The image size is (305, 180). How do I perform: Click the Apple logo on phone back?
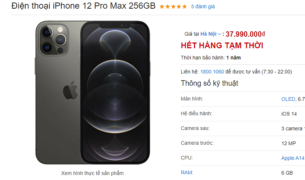coord(70,90)
